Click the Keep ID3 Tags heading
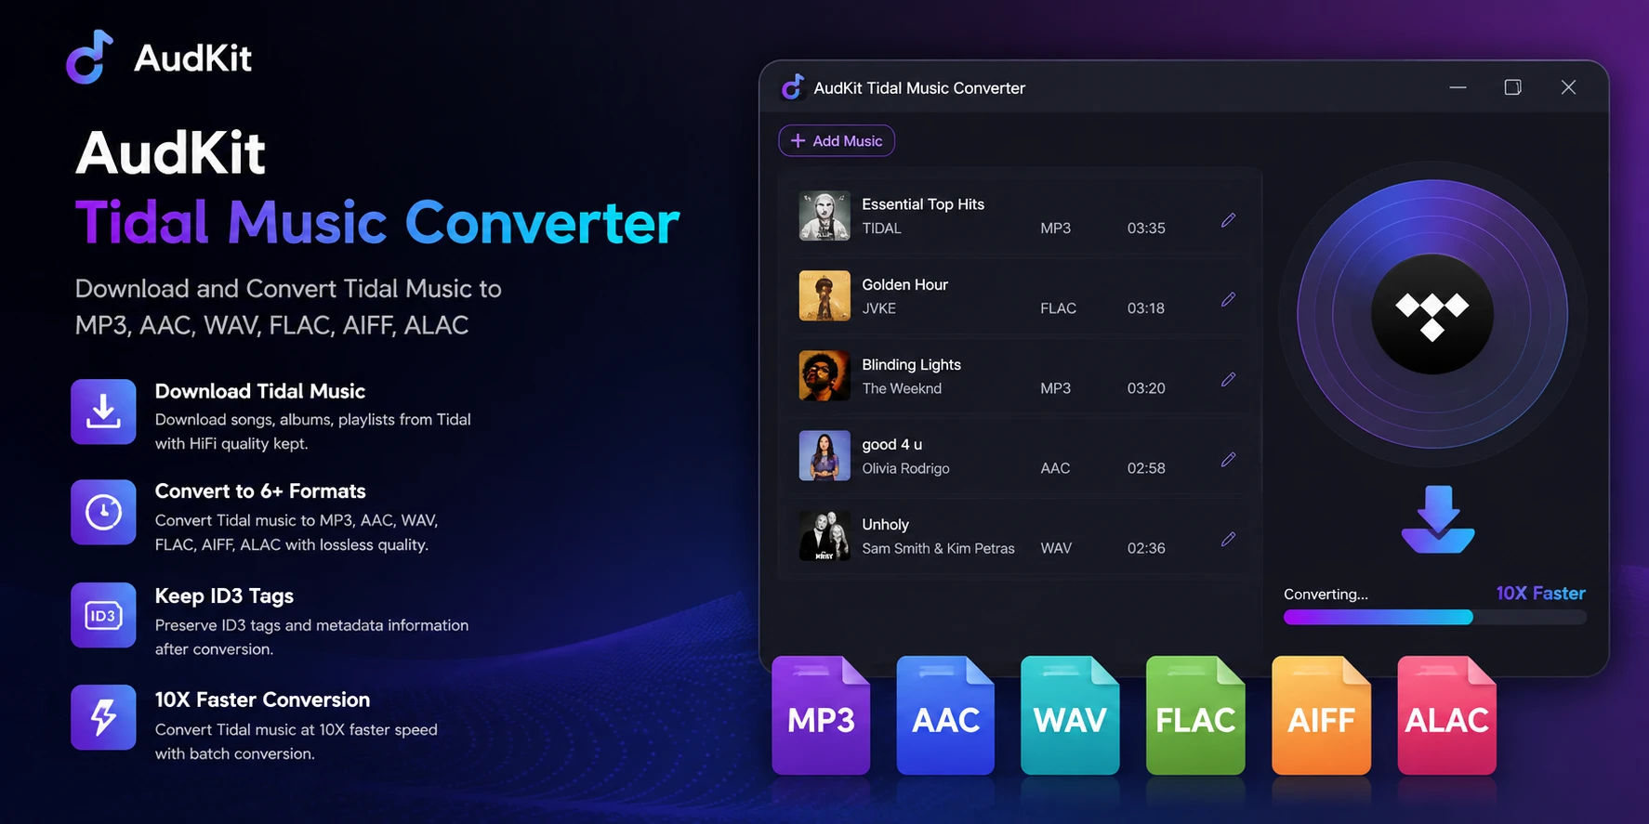This screenshot has width=1649, height=824. click(x=224, y=595)
